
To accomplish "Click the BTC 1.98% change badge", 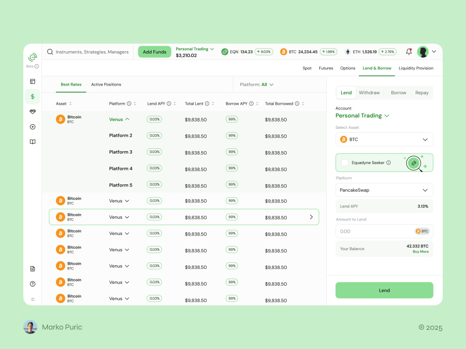I will [329, 52].
